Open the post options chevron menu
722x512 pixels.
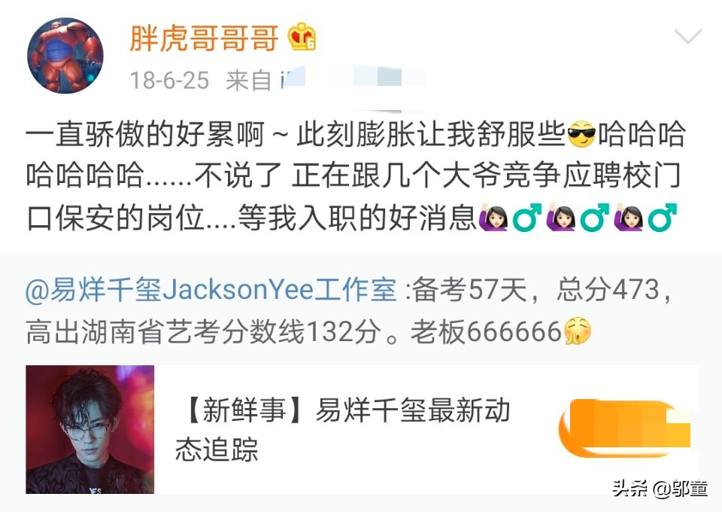tap(688, 36)
